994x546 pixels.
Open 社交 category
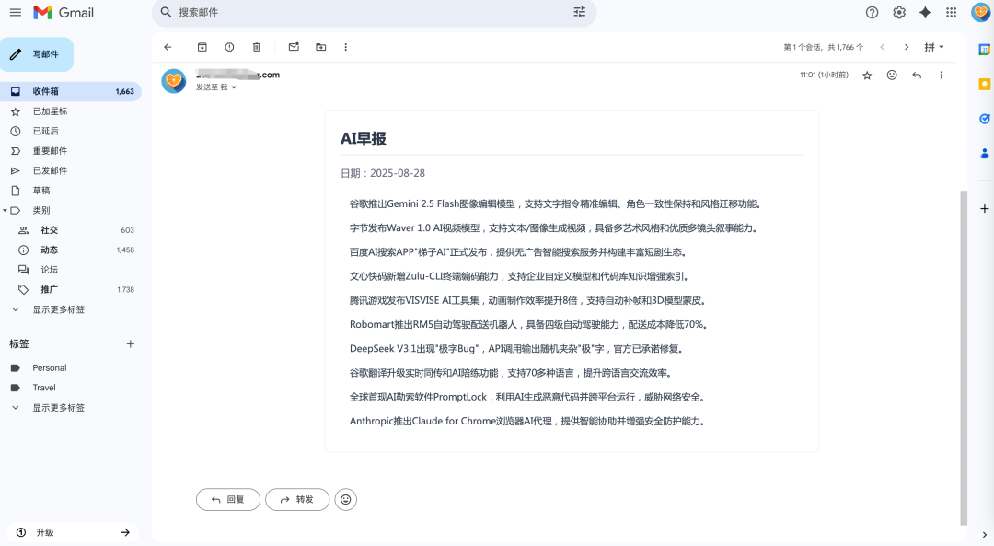(x=70, y=230)
